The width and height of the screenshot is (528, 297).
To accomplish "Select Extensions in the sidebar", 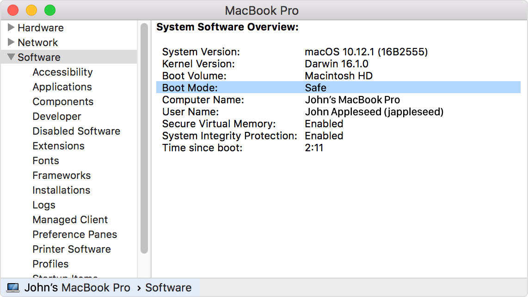I will click(x=58, y=146).
